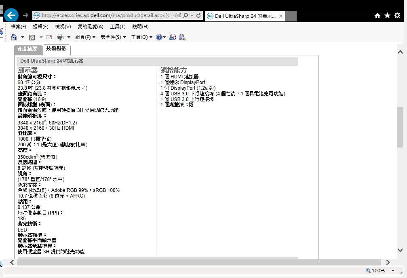
Task: Click the text "寬螢幕 (16:9)"
Action: click(x=32, y=99)
